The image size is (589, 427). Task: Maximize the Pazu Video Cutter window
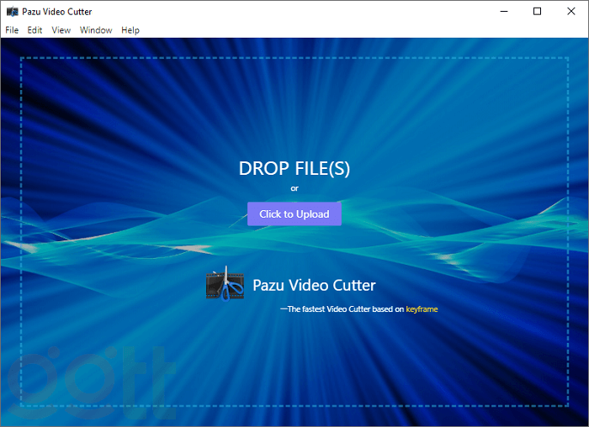[538, 12]
